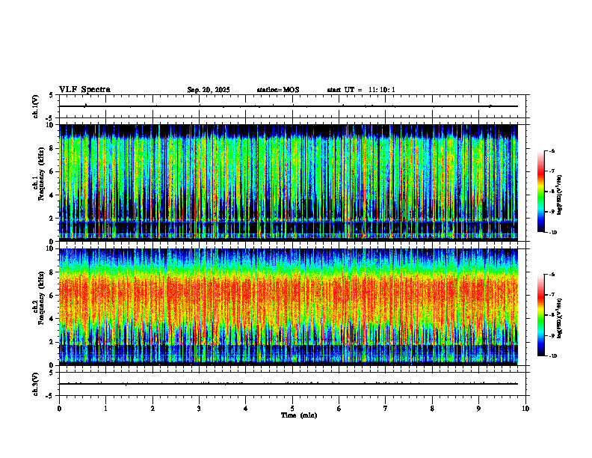Image resolution: width=592 pixels, height=458 pixels.
Task: Click the "5" tick on ch.1(V) axis
Action: click(51, 95)
